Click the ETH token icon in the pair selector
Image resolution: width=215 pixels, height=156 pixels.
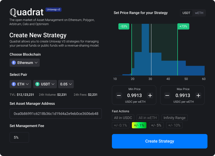coord(14,84)
